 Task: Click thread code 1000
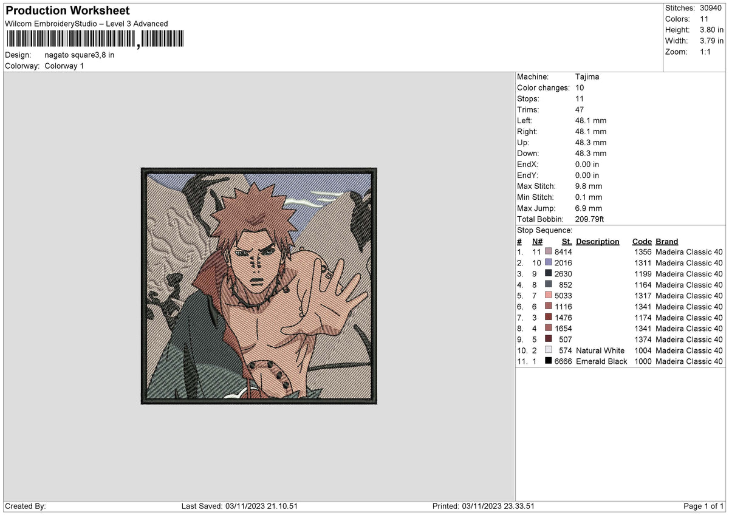(x=642, y=361)
